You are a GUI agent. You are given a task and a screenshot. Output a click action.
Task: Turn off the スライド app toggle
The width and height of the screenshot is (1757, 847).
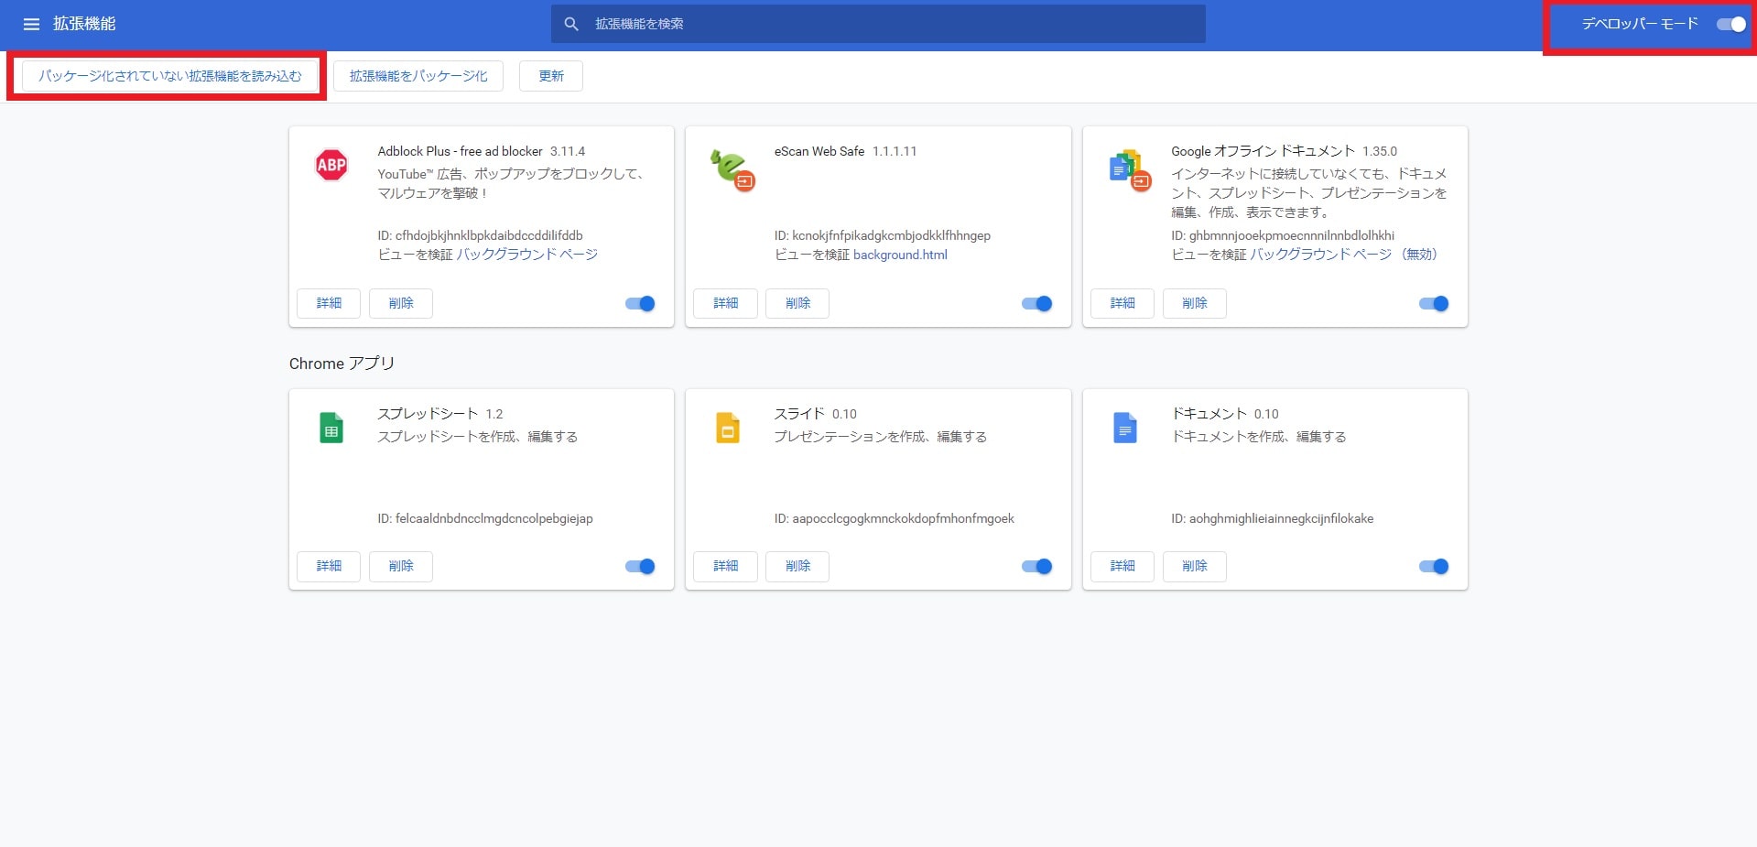click(1036, 567)
